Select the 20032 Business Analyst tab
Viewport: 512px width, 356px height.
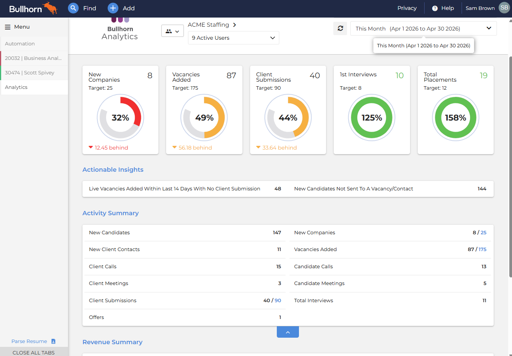pyautogui.click(x=34, y=58)
